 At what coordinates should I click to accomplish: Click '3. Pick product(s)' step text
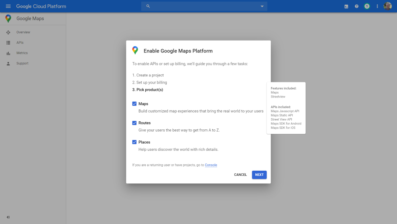[x=148, y=90]
